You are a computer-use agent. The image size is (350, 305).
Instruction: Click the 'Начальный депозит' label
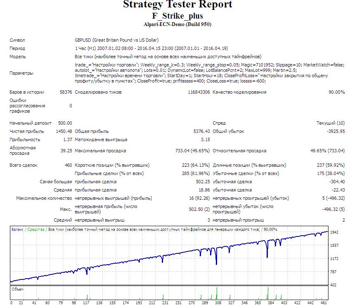click(31, 123)
